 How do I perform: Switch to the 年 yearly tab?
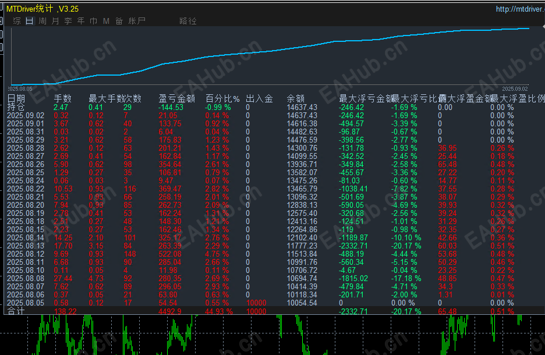pos(80,21)
